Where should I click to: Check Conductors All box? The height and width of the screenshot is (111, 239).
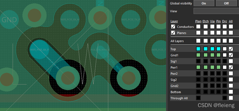pyautogui.click(x=231, y=26)
